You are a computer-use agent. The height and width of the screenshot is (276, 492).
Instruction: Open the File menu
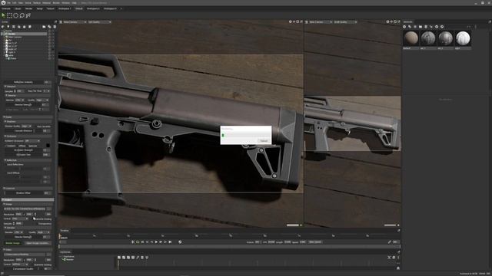click(8, 3)
